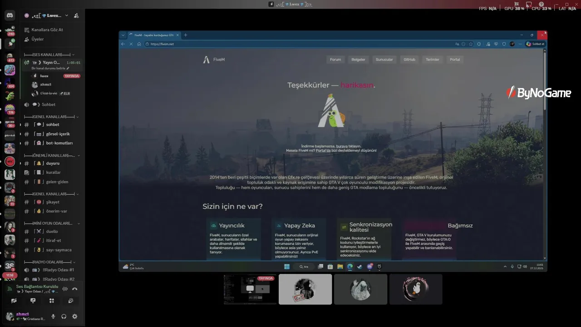Select the third participant avatar tile
The width and height of the screenshot is (581, 327).
(x=361, y=289)
